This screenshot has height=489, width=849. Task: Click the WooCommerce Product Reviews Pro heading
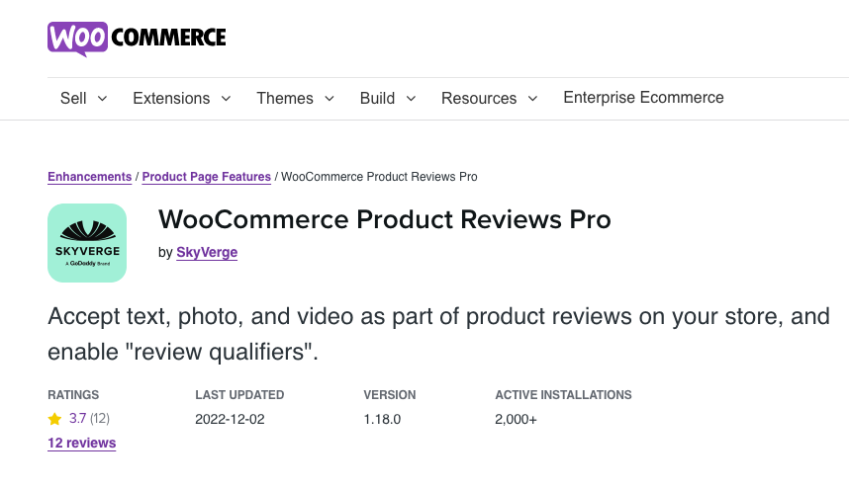coord(385,219)
